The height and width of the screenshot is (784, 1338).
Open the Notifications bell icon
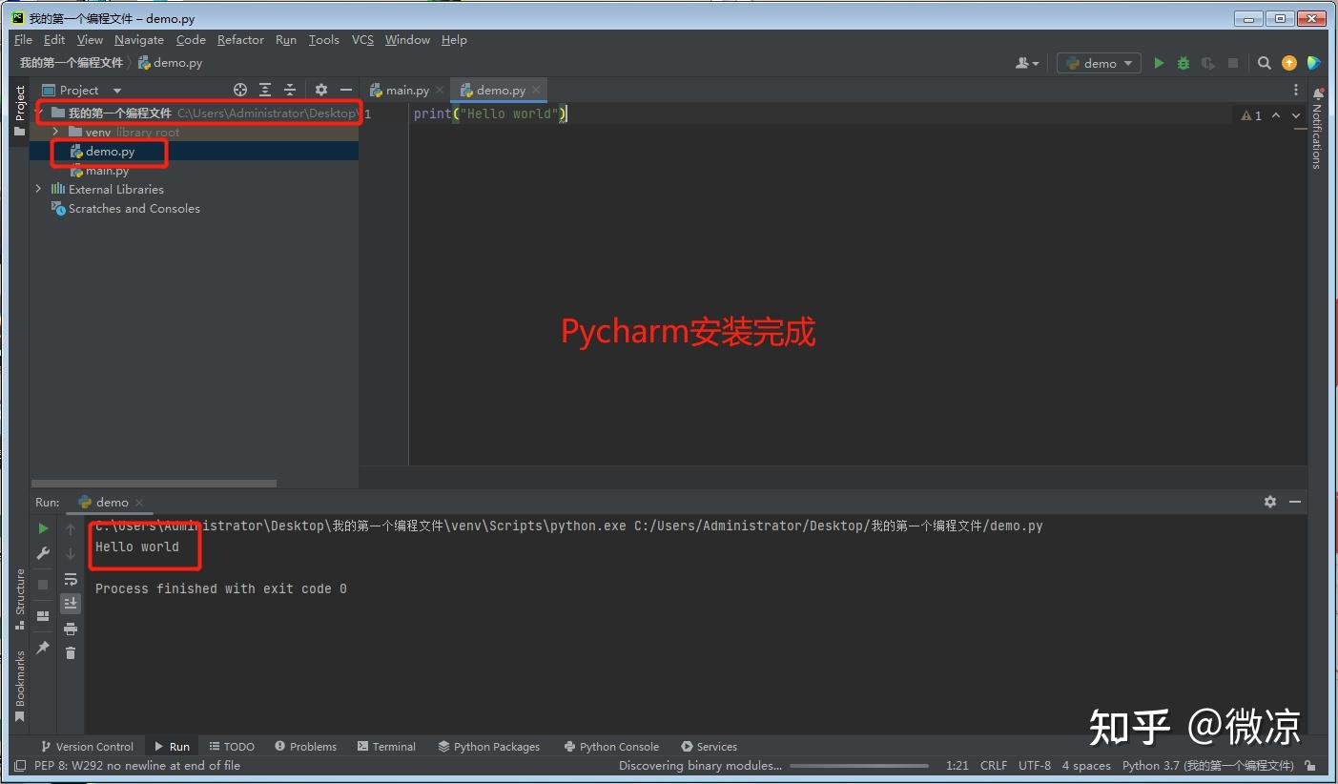(x=1319, y=93)
